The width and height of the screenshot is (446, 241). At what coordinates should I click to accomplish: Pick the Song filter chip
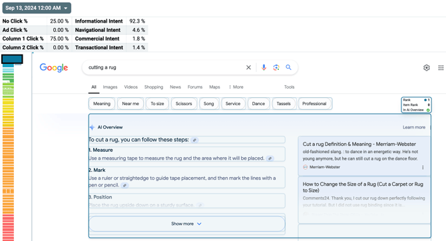pyautogui.click(x=209, y=104)
